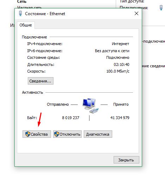Click the Закрыть button
165x185 pixels.
[x=126, y=160]
